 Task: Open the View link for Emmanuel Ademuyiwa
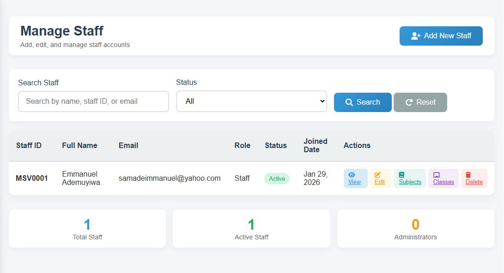click(x=354, y=182)
